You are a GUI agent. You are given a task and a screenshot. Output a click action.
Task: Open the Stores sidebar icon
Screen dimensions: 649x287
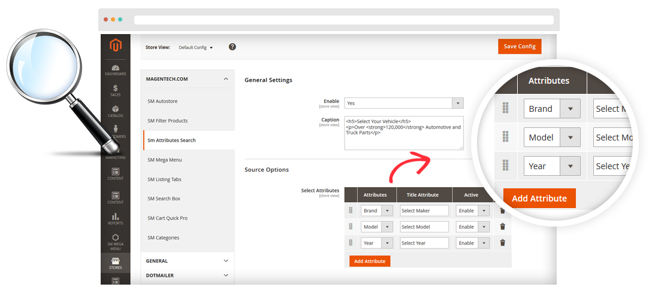[x=116, y=263]
